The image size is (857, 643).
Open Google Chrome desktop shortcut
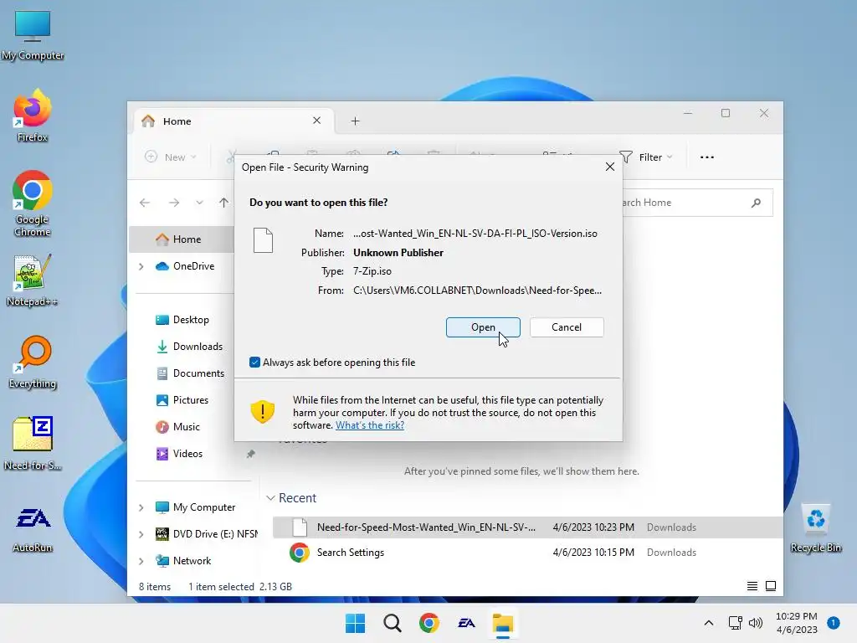coord(33,203)
